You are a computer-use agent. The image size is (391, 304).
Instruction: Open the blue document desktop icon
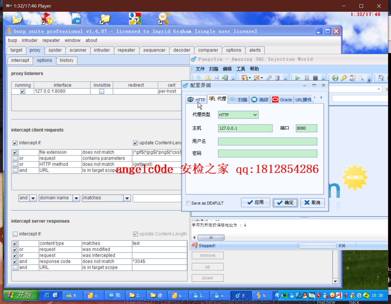76,18
